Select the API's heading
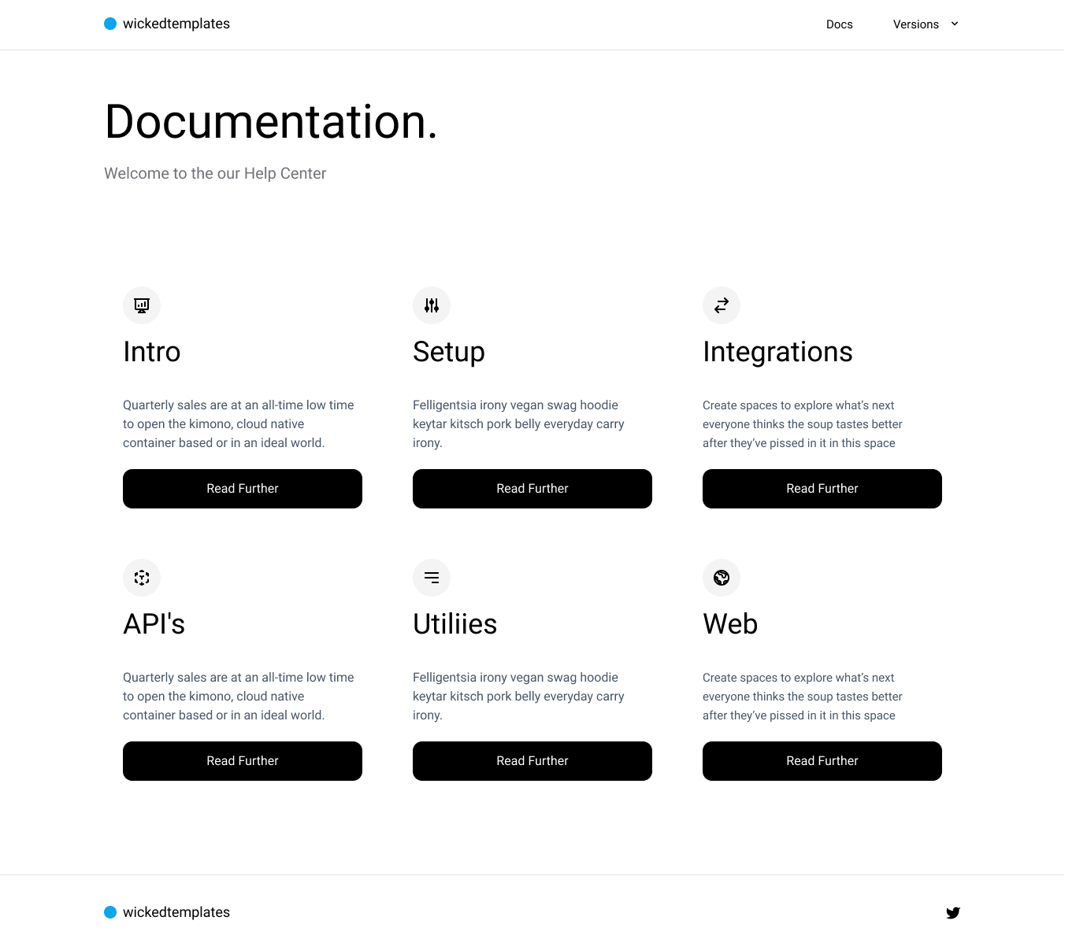Screen dimensions: 1076x950 pos(154,624)
